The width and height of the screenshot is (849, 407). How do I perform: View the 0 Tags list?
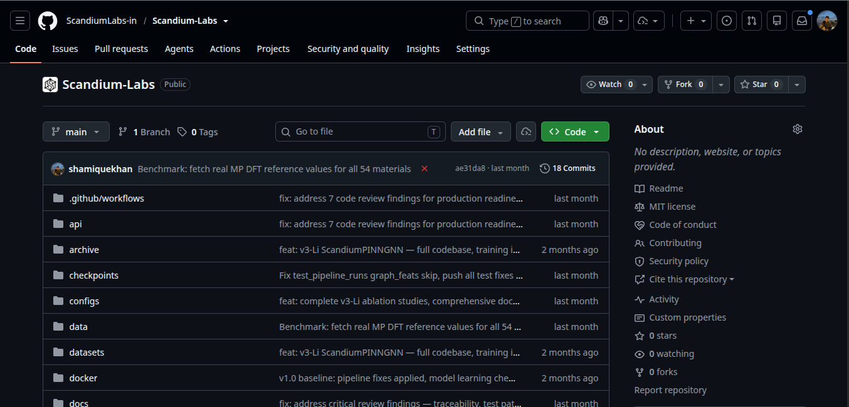point(198,131)
